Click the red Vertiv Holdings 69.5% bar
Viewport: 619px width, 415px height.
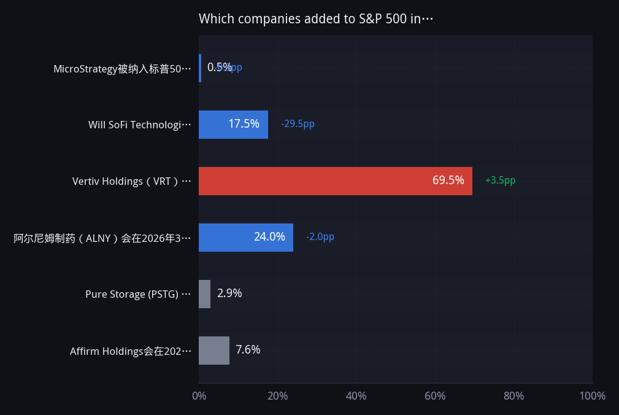click(335, 181)
